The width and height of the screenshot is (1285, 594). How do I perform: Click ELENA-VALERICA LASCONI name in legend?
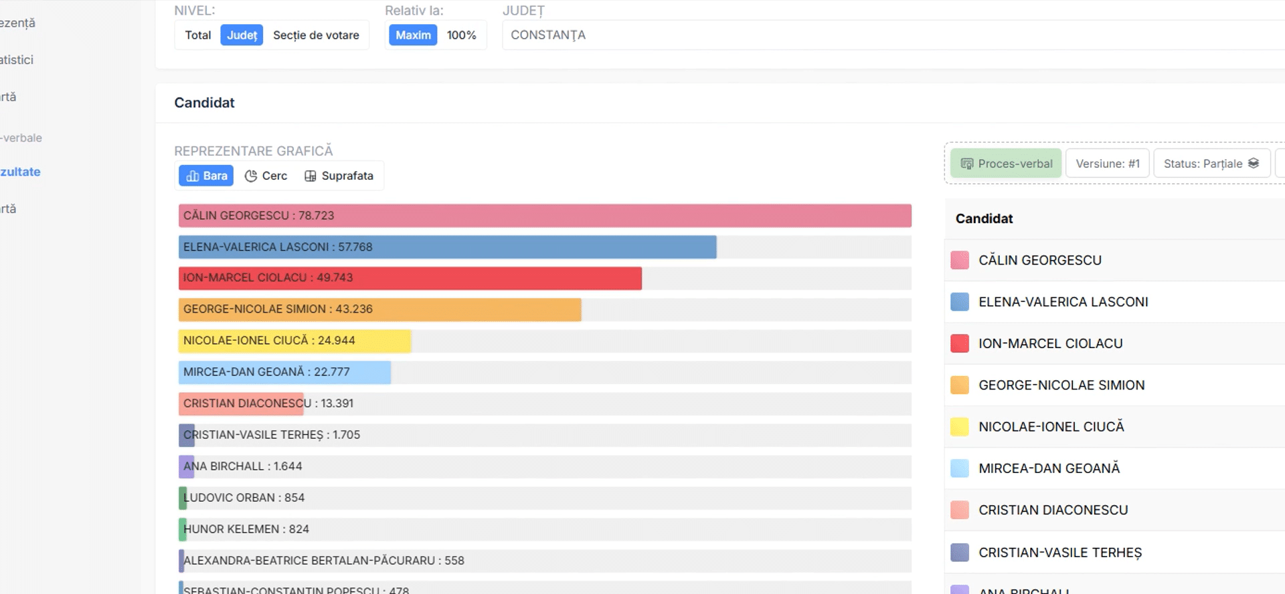[x=1063, y=302]
